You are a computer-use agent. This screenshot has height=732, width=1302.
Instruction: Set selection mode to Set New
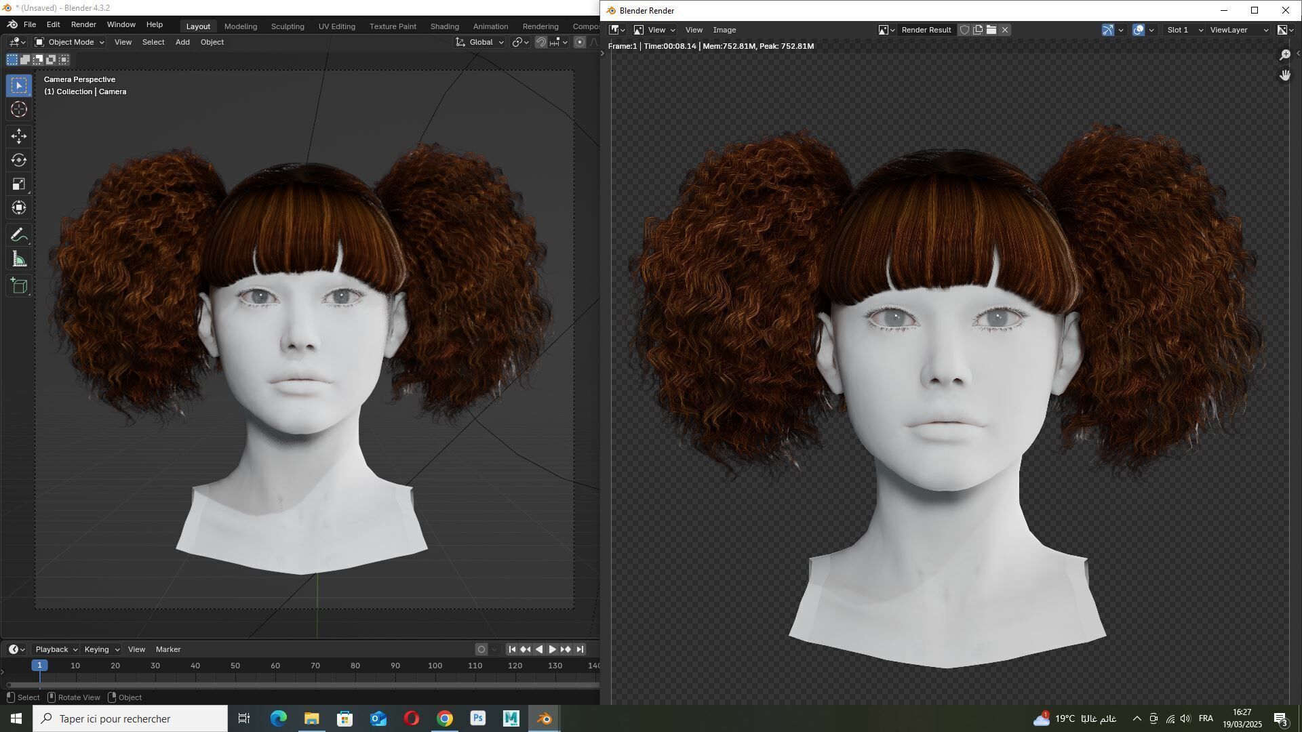point(12,60)
